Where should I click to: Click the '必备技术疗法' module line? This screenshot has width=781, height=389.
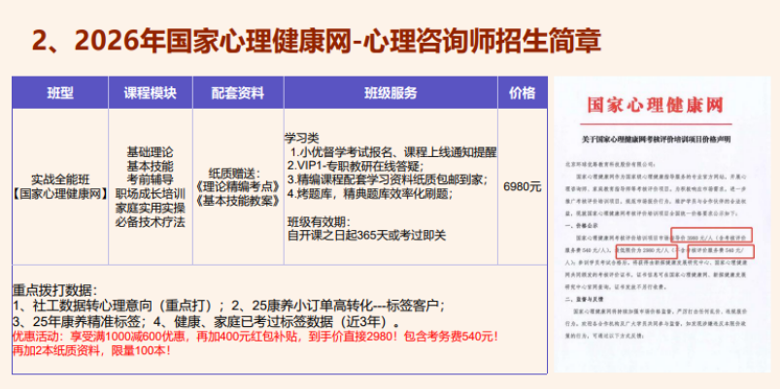[x=151, y=221]
